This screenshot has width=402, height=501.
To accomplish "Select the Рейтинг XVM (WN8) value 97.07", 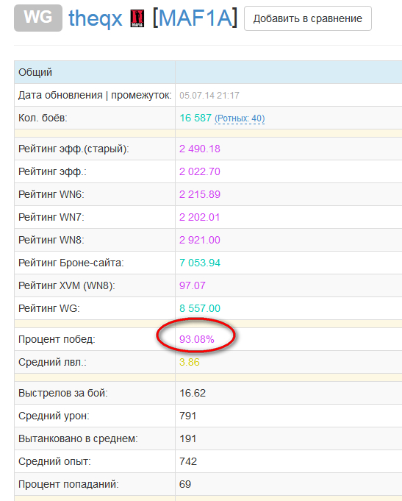I will (193, 285).
